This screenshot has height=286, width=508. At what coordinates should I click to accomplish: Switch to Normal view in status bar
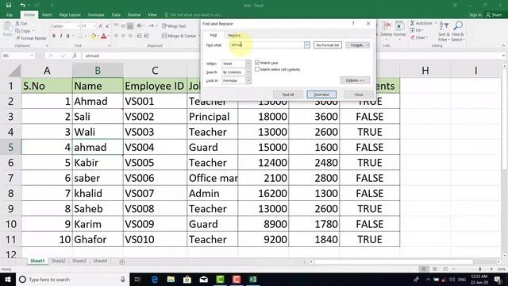pos(423,269)
